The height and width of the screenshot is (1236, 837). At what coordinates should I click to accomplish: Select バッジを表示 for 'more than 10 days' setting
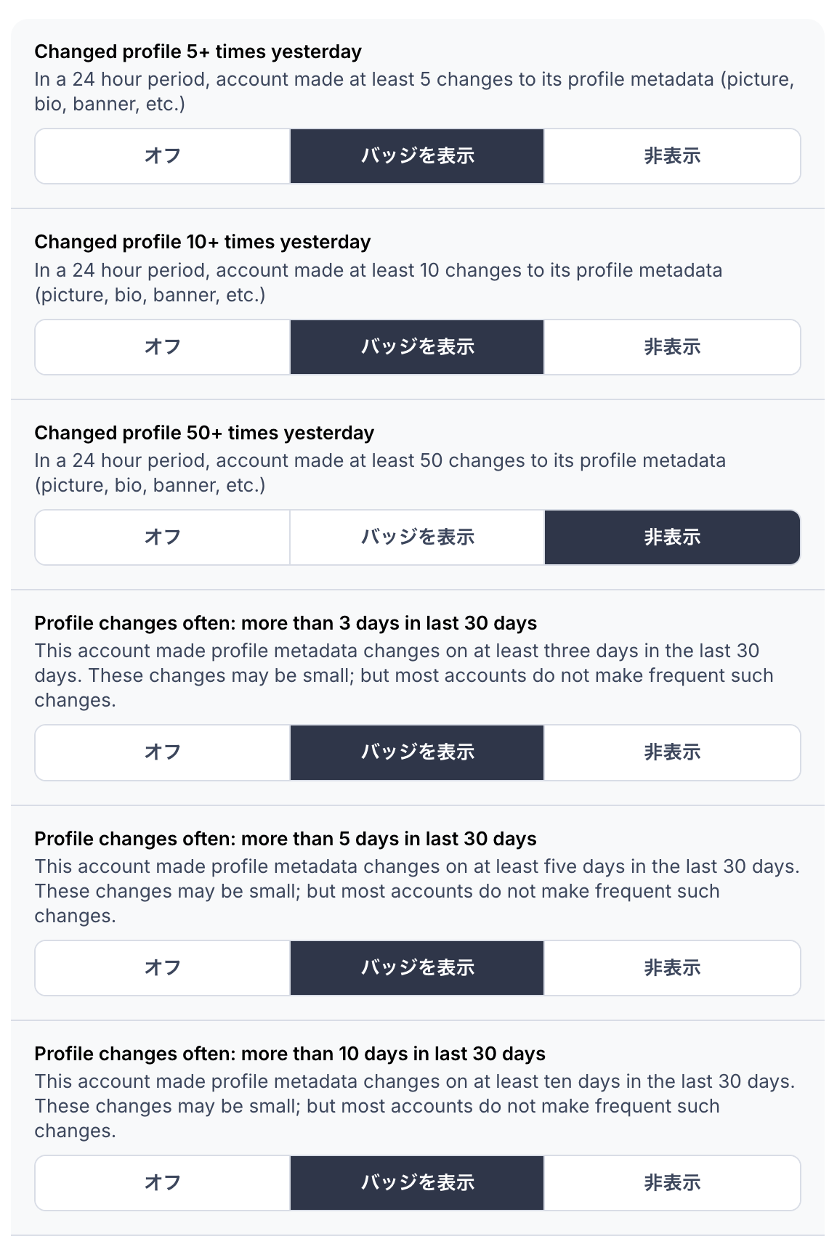417,1183
